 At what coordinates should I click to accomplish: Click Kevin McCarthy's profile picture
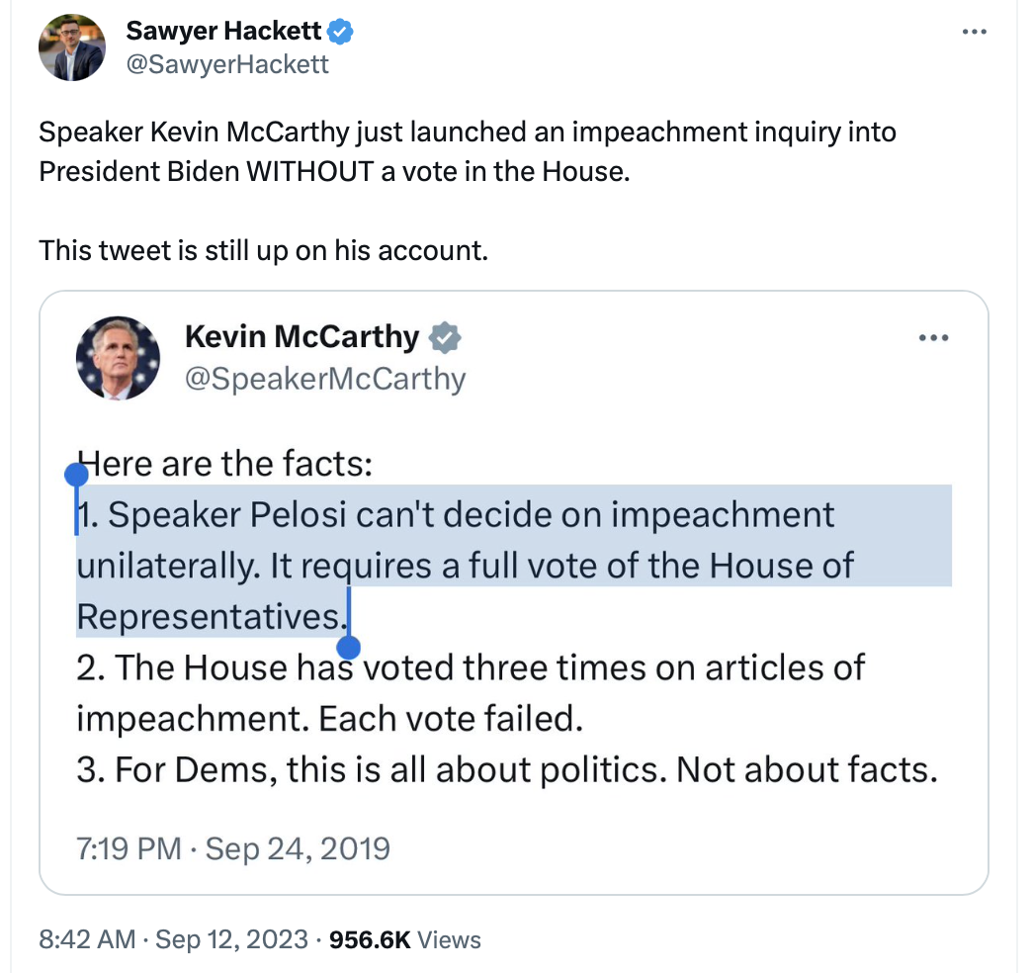(119, 358)
